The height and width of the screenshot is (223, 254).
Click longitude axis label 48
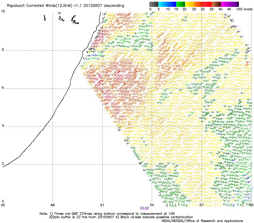(53, 205)
